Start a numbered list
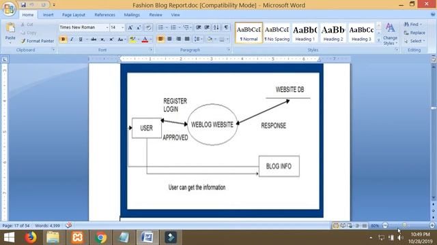 click(173, 27)
